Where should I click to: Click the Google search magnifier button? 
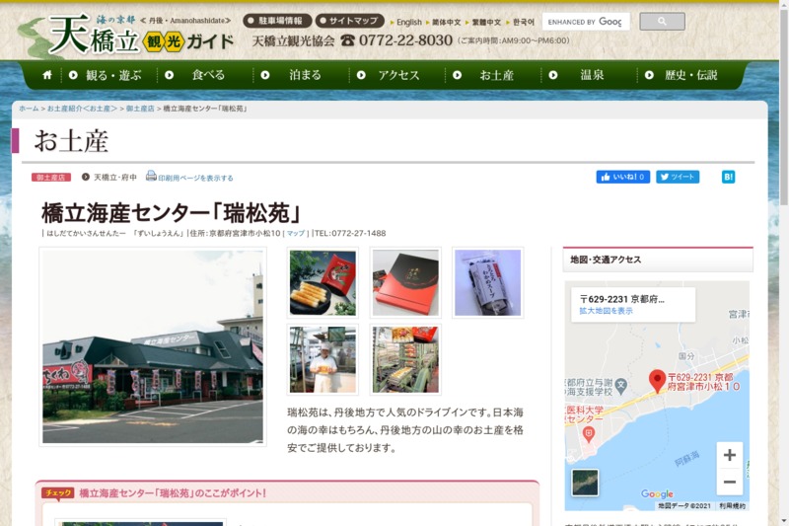click(662, 21)
